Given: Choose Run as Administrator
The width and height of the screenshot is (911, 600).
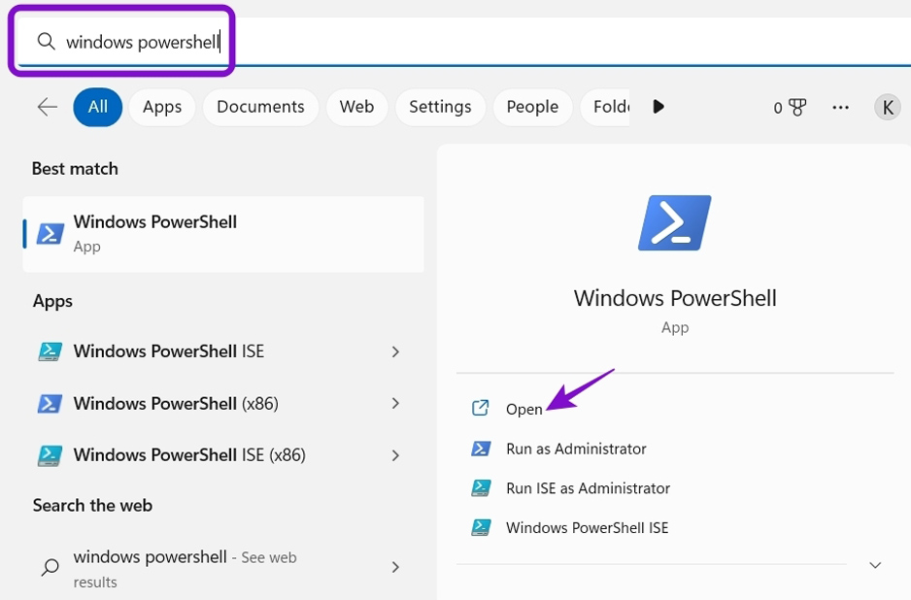Looking at the screenshot, I should click(x=575, y=449).
